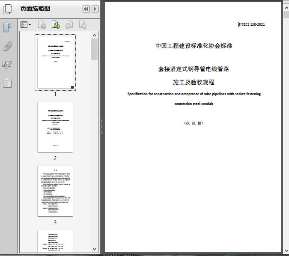Click the right-arrow panel navigation button
The height and width of the screenshot is (256, 289).
tap(95, 9)
